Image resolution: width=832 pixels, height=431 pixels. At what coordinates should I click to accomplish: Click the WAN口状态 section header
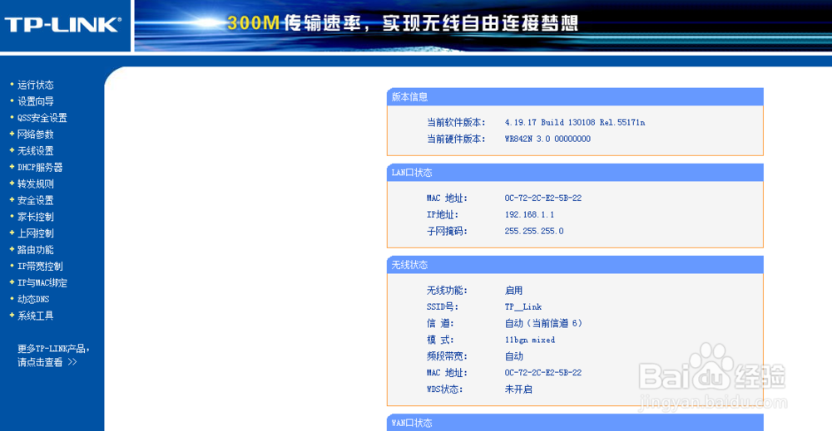(x=575, y=423)
